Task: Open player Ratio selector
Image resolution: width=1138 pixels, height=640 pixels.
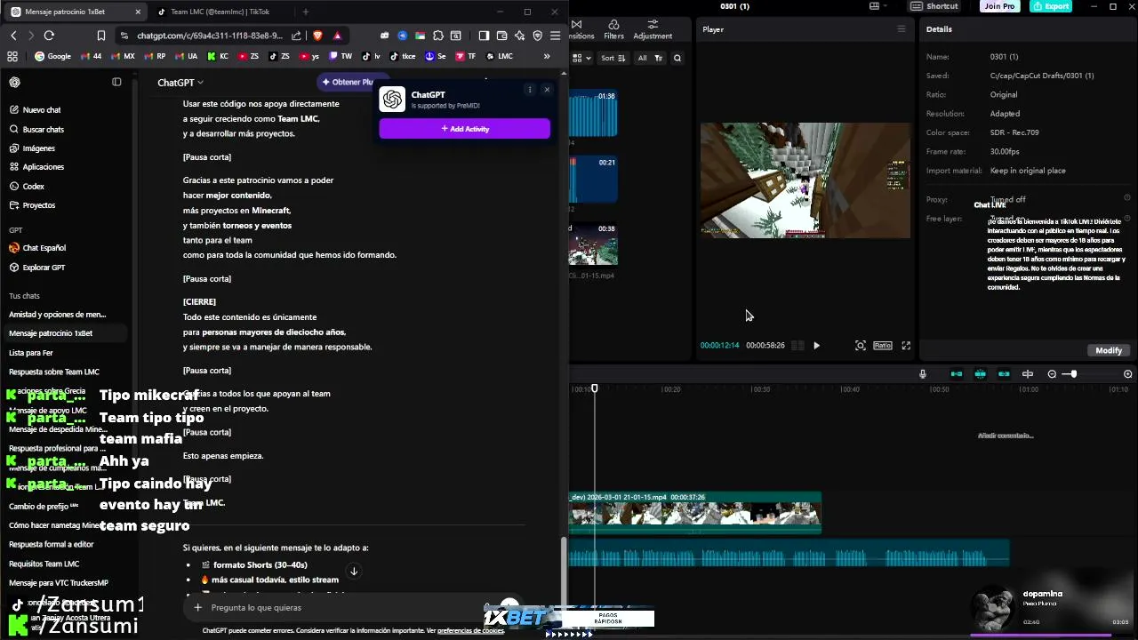Action: pyautogui.click(x=882, y=345)
